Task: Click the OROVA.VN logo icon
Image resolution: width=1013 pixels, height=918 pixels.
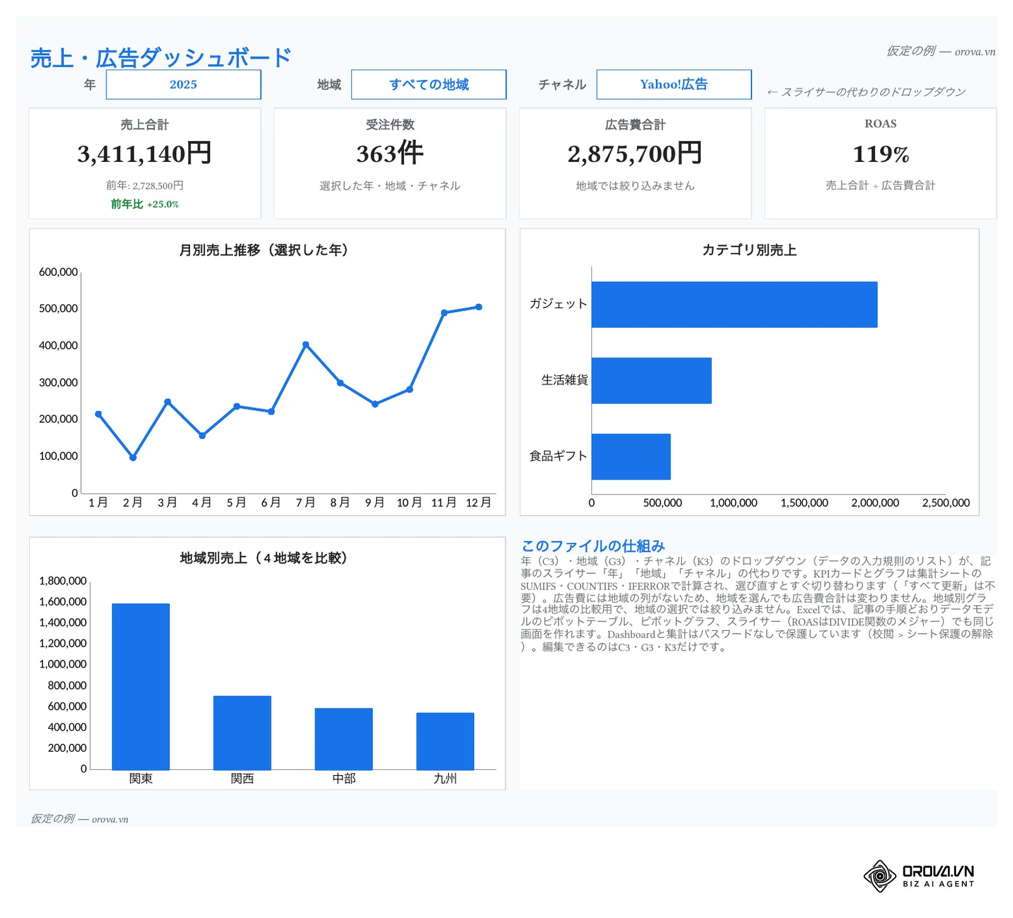Action: coord(879,876)
